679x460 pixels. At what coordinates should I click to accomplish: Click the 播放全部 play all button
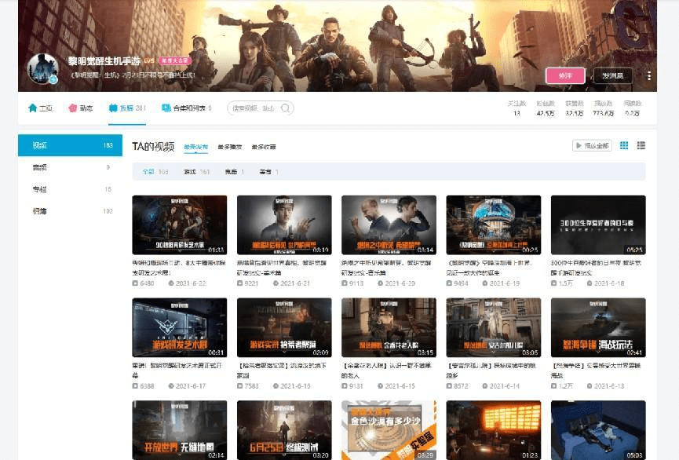[592, 145]
